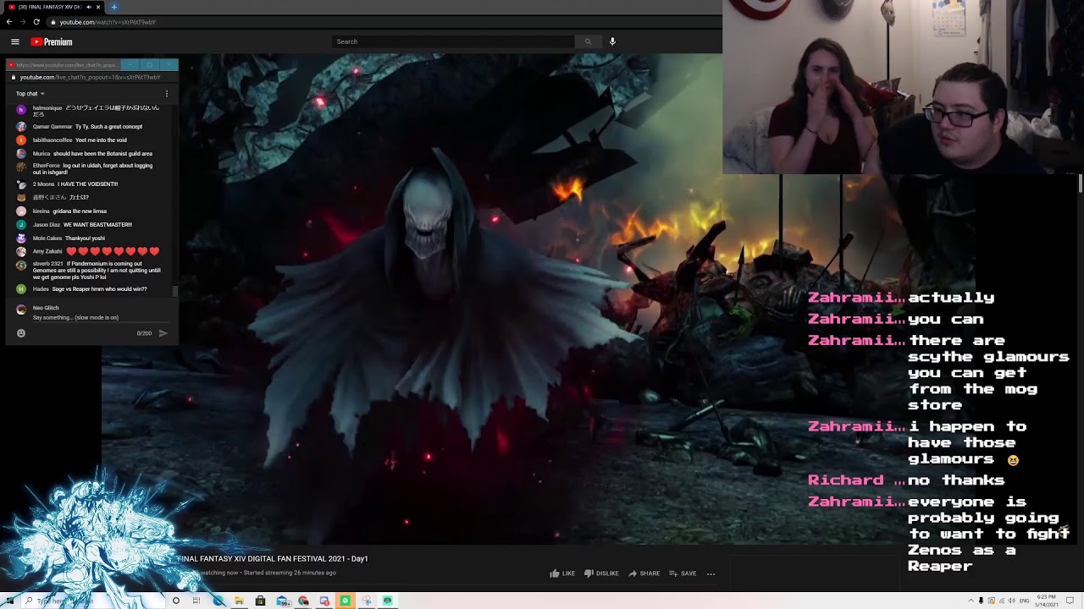Screen dimensions: 1084x609
Task: Click the live chat popout address bar
Action: [90, 77]
